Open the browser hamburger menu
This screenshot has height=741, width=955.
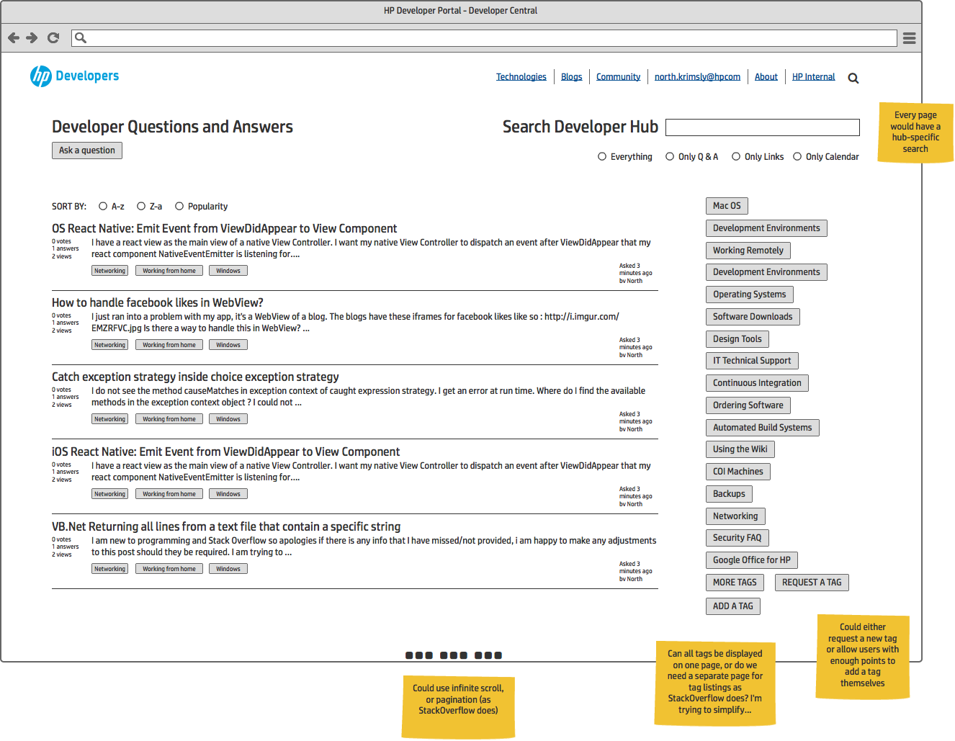909,38
